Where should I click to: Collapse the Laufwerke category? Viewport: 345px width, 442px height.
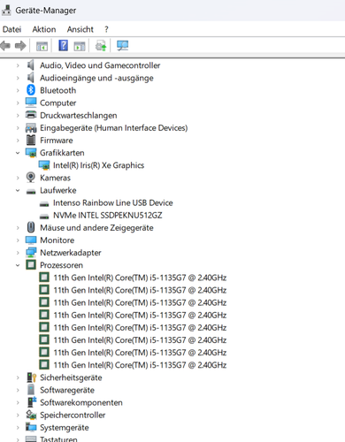18,190
